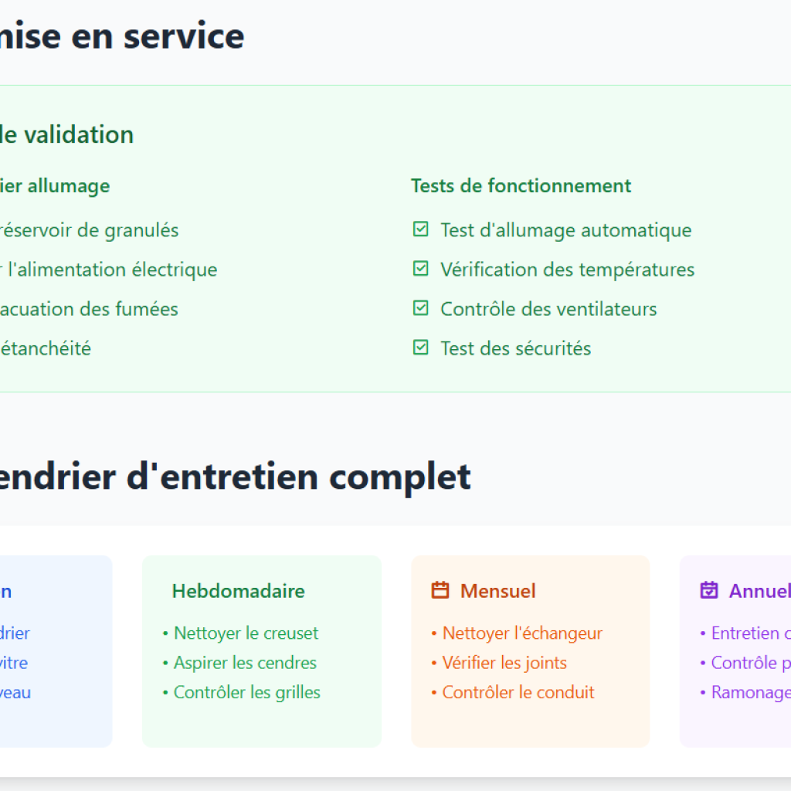The height and width of the screenshot is (791, 791).
Task: Select the Tests de fonctionnement heading
Action: tap(521, 185)
